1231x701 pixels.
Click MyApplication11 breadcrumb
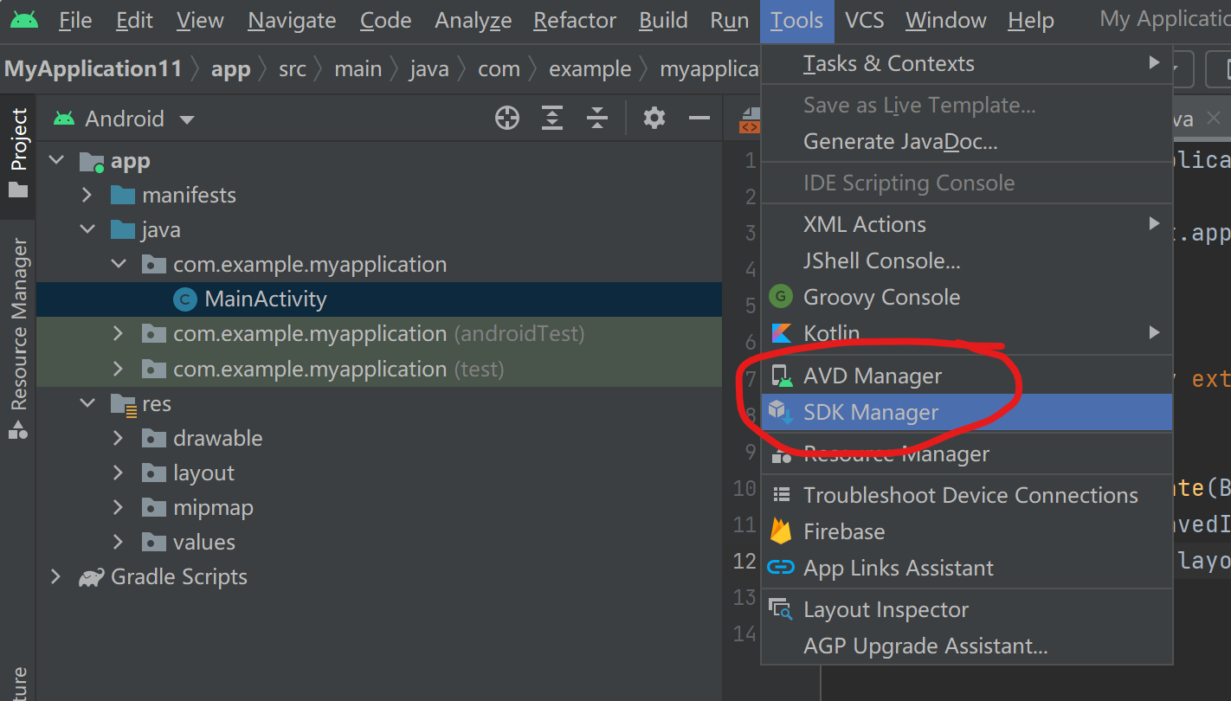point(93,69)
